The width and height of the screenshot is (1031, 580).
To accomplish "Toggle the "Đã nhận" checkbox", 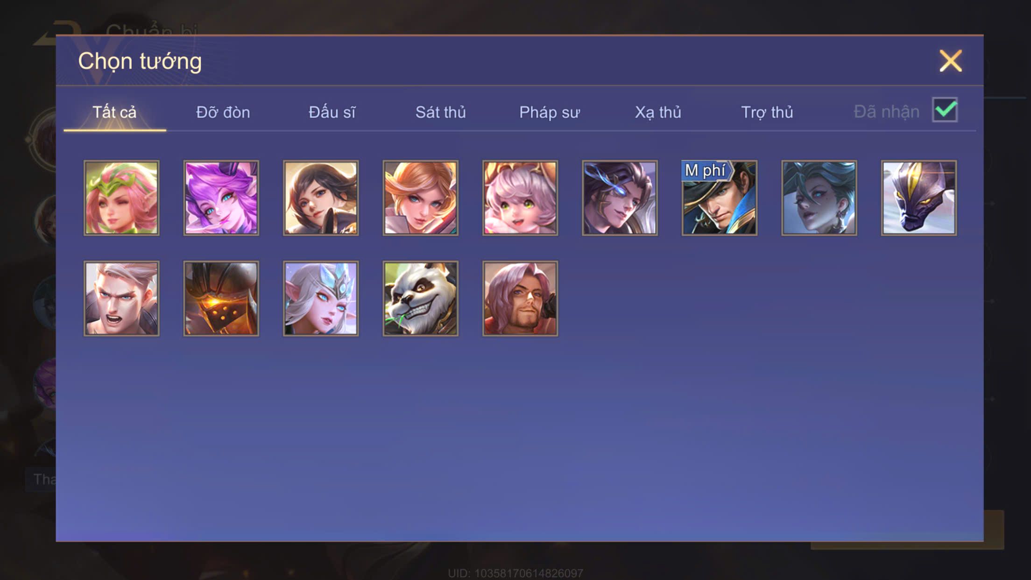I will (945, 110).
